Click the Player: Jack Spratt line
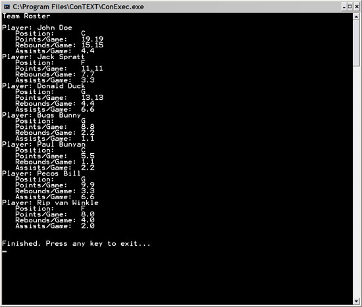 (43, 57)
